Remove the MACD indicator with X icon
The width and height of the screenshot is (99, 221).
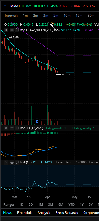(6, 128)
